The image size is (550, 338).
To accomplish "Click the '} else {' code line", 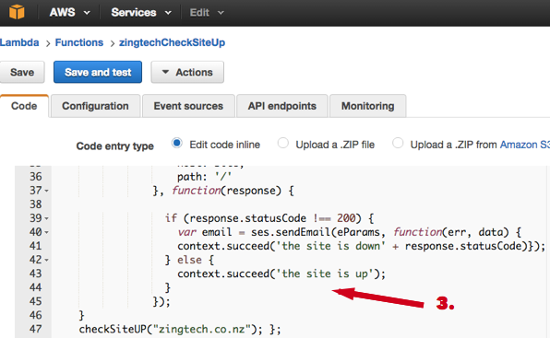I will click(189, 260).
